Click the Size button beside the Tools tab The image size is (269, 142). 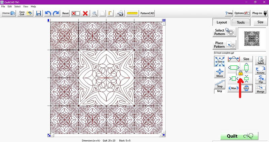[x=260, y=22]
